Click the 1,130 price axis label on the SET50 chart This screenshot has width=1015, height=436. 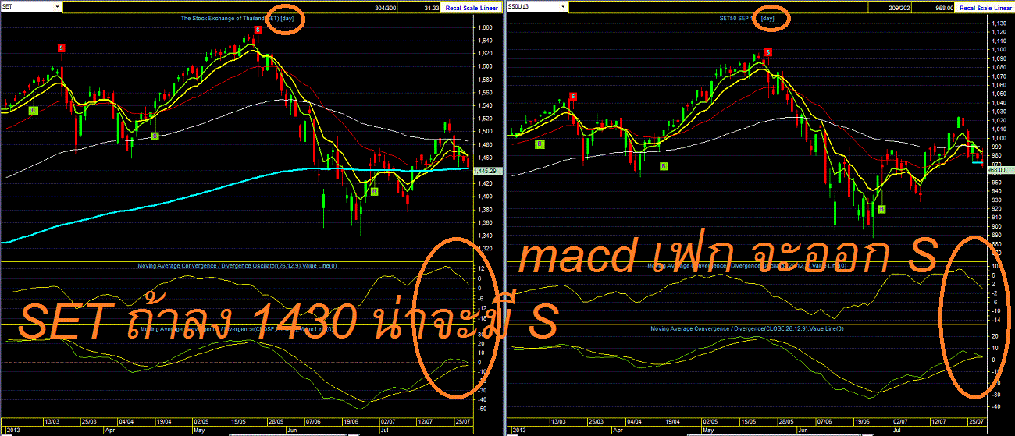pyautogui.click(x=998, y=23)
